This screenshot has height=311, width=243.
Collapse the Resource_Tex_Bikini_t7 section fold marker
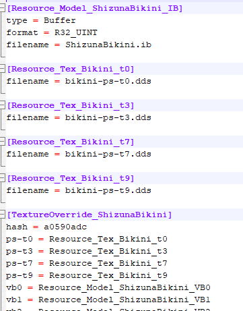2,142
